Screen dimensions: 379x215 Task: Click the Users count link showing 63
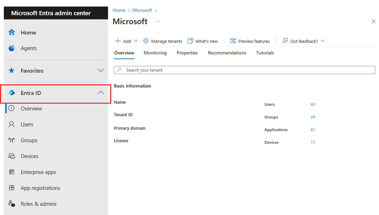313,104
